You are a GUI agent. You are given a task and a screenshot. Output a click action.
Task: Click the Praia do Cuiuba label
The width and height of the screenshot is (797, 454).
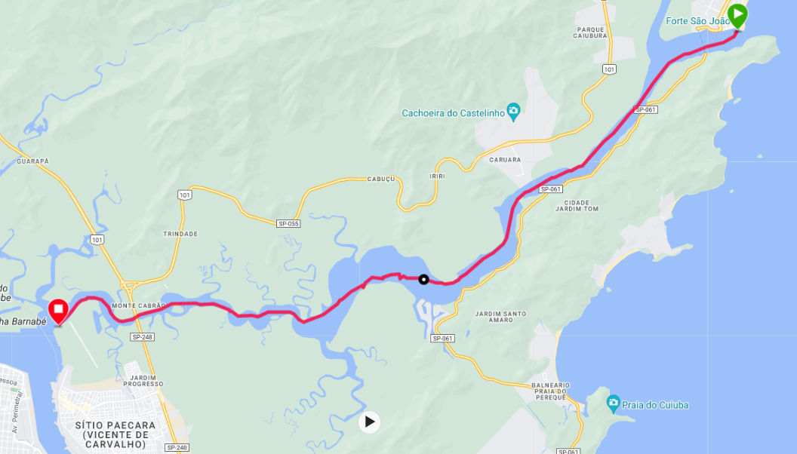pos(655,405)
